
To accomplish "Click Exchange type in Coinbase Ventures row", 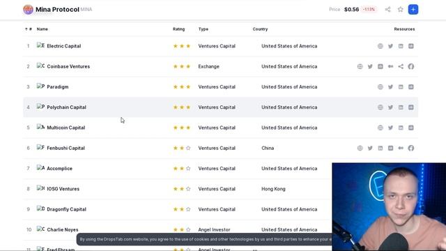I will coord(209,67).
